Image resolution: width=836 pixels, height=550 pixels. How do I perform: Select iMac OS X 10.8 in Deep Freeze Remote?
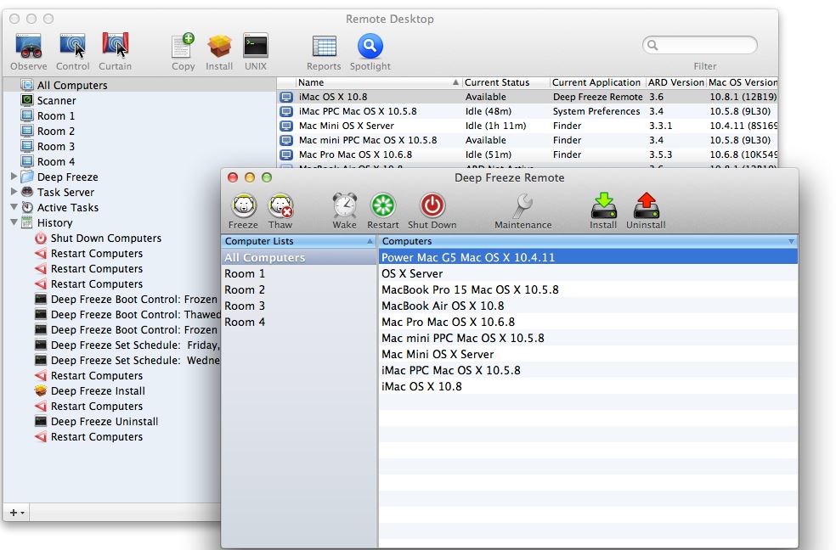pos(588,386)
